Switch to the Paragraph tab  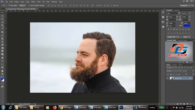176,10
